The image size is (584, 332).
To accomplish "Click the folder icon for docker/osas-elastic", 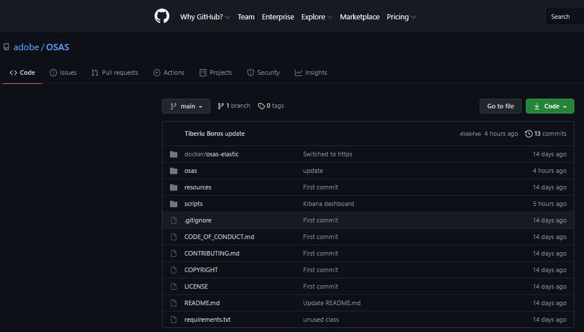I will (x=173, y=154).
